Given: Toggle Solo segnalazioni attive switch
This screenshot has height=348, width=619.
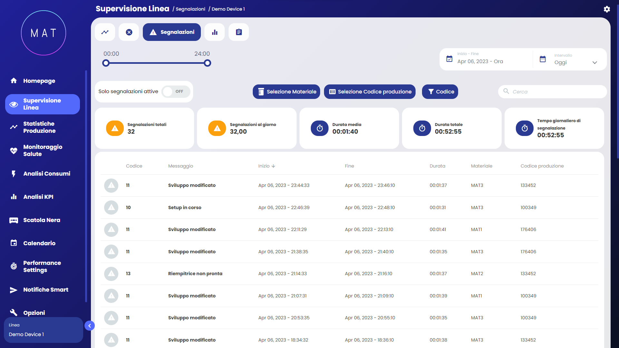Looking at the screenshot, I should 176,92.
